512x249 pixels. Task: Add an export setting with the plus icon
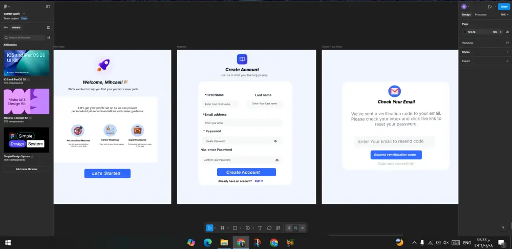(x=507, y=61)
